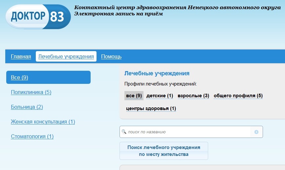Select the Стоматология (1) category

(32, 137)
